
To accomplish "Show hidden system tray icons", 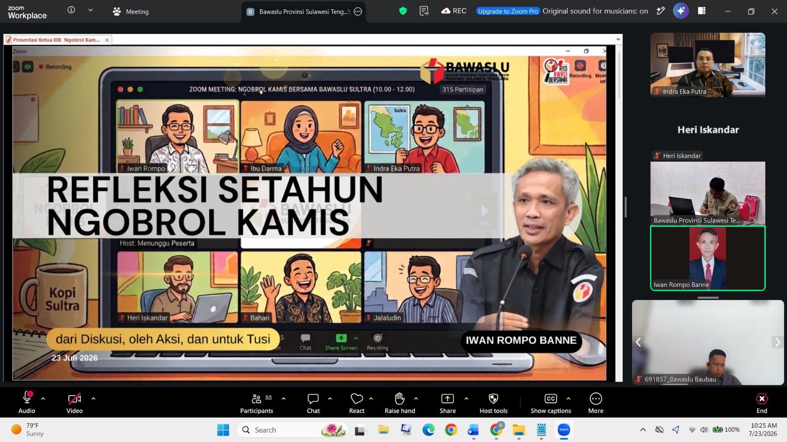I will (x=643, y=430).
